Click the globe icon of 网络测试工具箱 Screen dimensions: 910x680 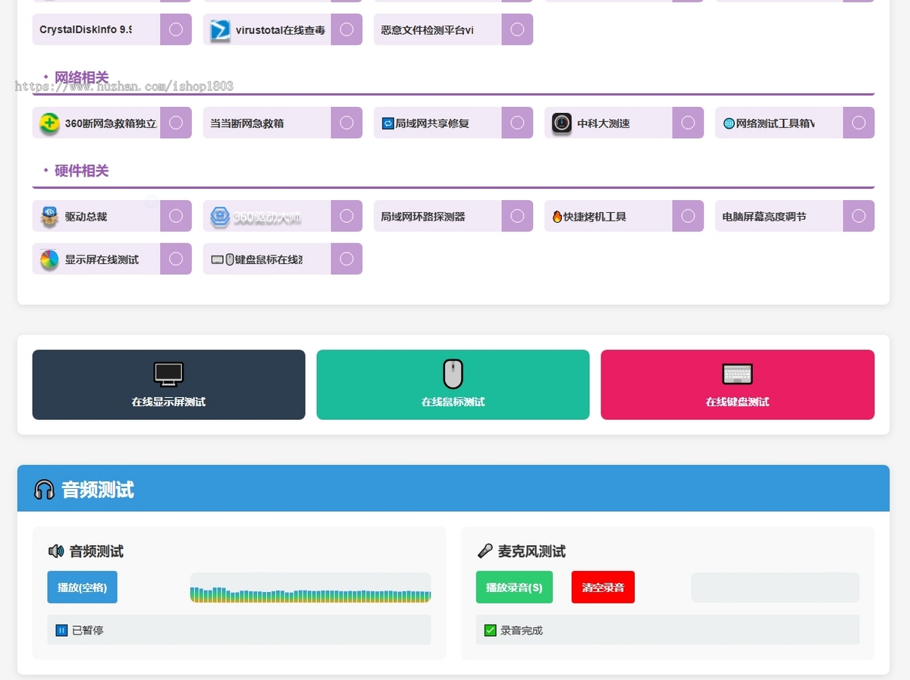pos(729,123)
